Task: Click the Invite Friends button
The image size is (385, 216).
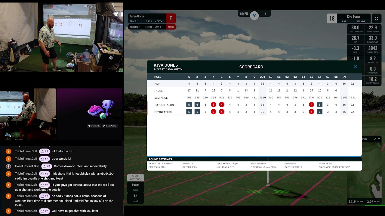Action: [x=94, y=126]
